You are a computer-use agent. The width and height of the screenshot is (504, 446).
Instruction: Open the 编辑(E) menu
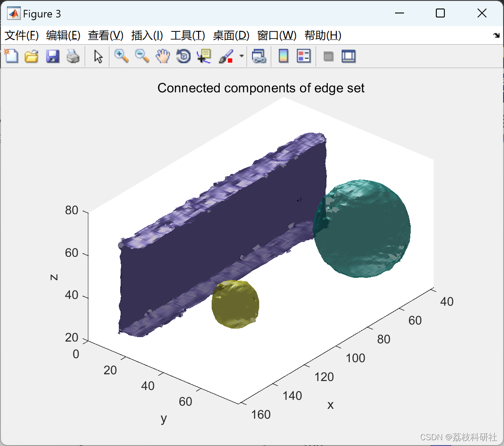click(63, 35)
